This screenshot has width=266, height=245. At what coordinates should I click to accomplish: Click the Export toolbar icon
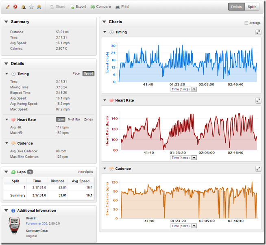click(72, 7)
